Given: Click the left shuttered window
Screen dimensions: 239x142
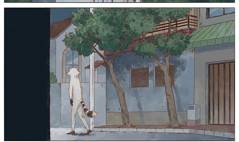Looking at the screenshot, I should coord(140,77).
